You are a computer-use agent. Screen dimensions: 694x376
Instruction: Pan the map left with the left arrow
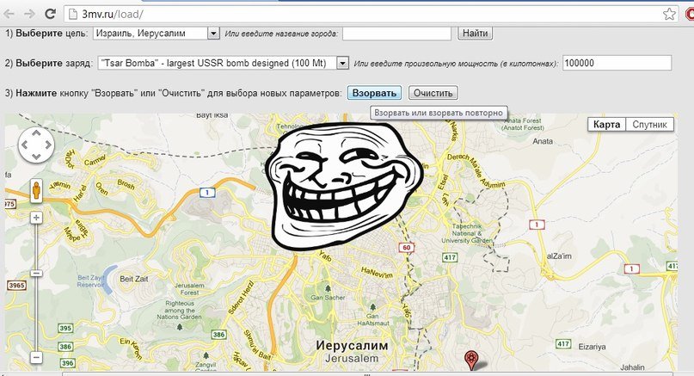coord(24,145)
